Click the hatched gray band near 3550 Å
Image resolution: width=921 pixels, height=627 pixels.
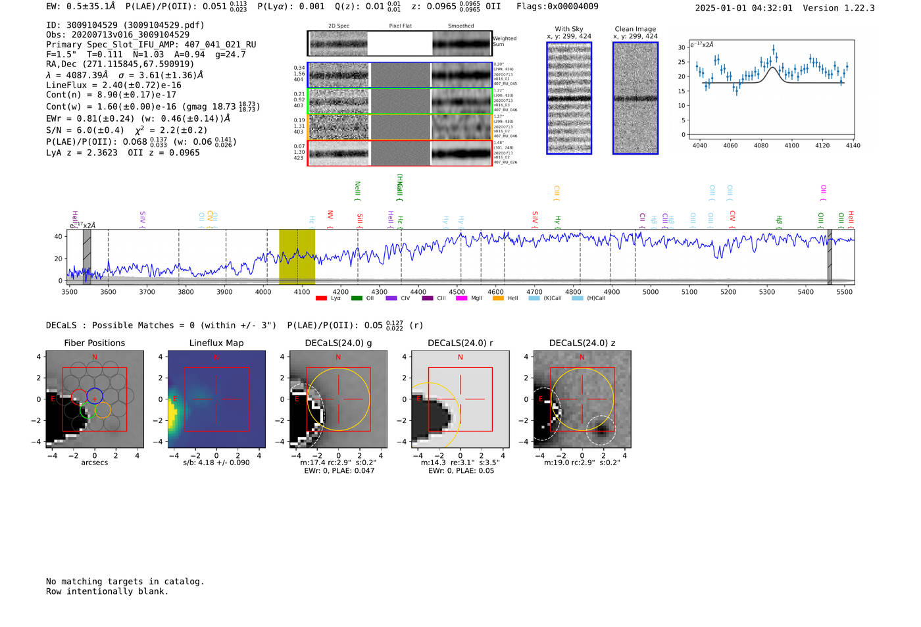87,257
